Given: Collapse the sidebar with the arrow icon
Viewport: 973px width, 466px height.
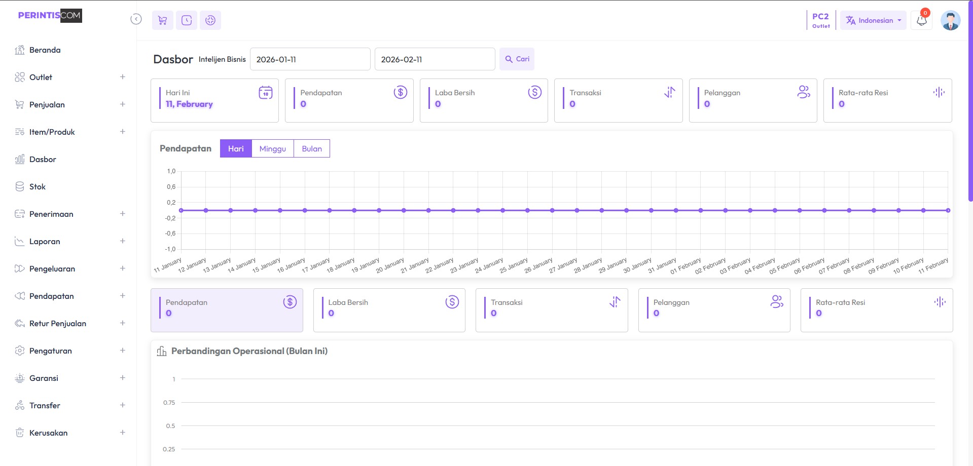Looking at the screenshot, I should click(136, 19).
